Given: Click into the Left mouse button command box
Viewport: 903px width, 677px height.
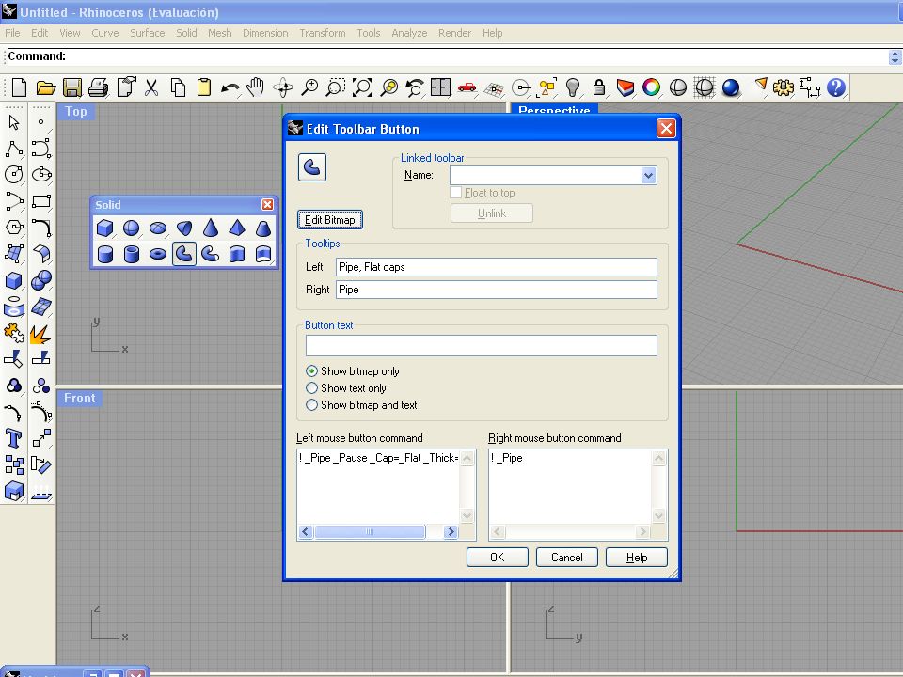Looking at the screenshot, I should (x=379, y=487).
